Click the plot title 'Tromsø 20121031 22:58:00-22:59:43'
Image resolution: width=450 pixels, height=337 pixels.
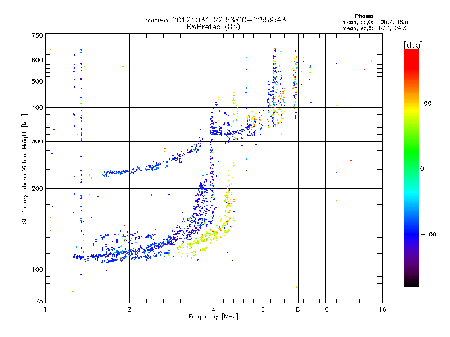(213, 20)
